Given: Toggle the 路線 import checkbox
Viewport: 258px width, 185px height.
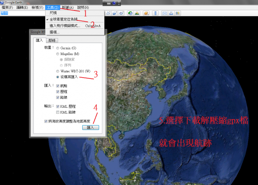Looking at the screenshot, I should pos(58,97).
